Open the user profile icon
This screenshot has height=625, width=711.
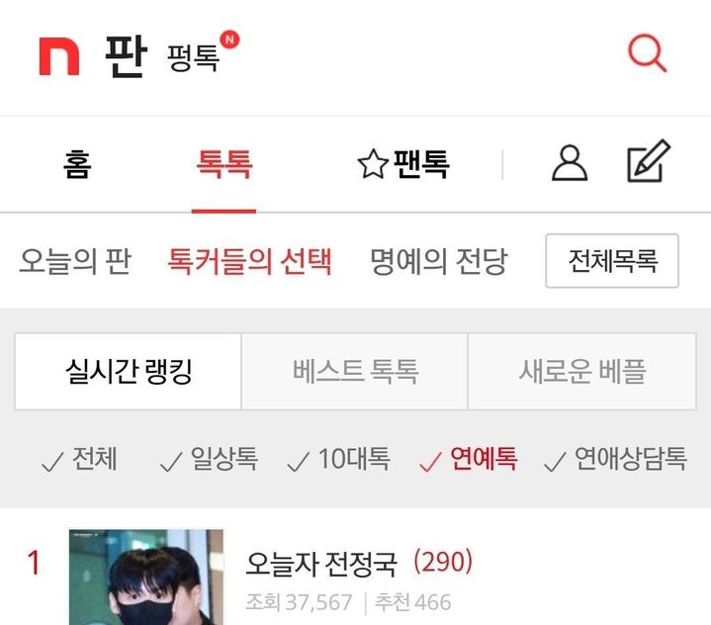pos(570,163)
